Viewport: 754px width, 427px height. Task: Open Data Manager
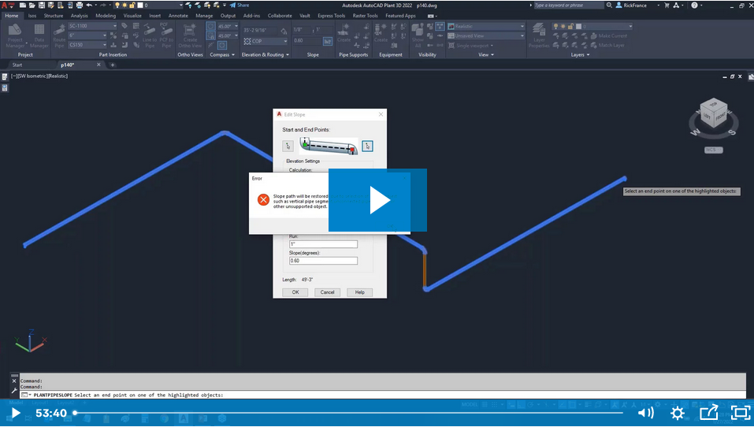tap(39, 36)
